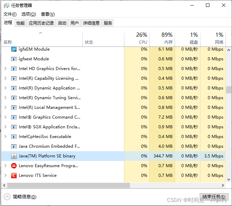This screenshot has height=206, width=232.
Task: Click the Intel(R) Local Management icon
Action: (14, 108)
